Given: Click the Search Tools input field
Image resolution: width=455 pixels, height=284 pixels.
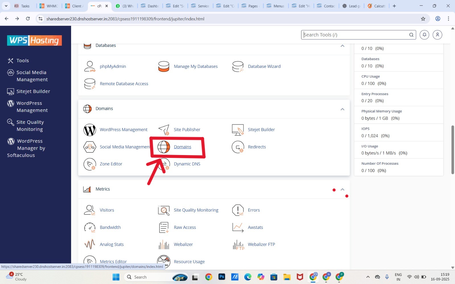Looking at the screenshot, I should pos(355,35).
